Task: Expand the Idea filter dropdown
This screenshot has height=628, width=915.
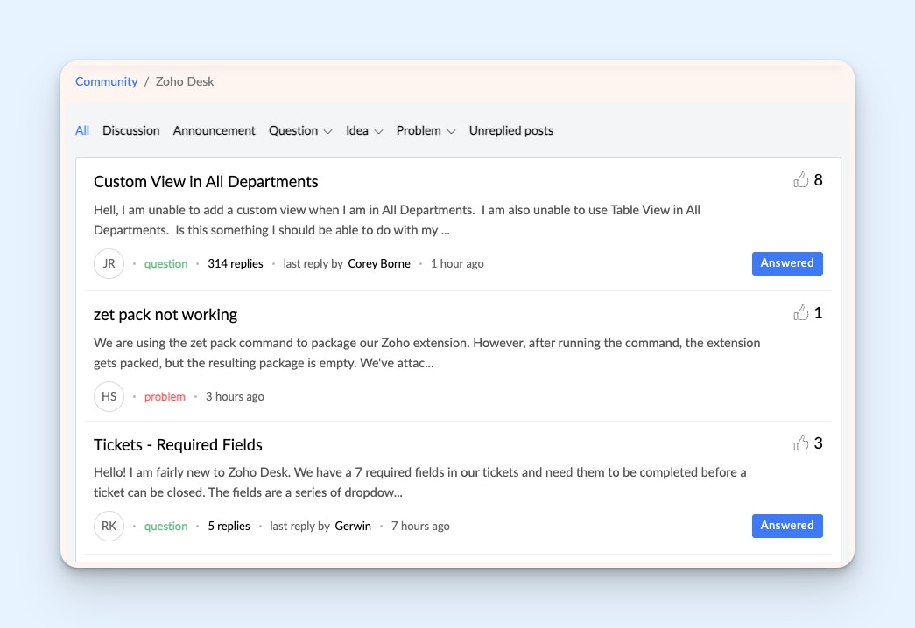Action: click(364, 131)
